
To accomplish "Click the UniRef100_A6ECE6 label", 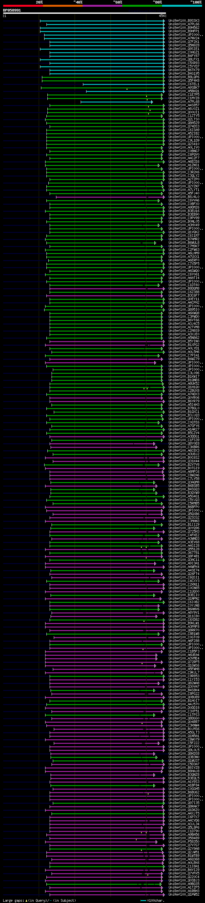I will [184, 161].
